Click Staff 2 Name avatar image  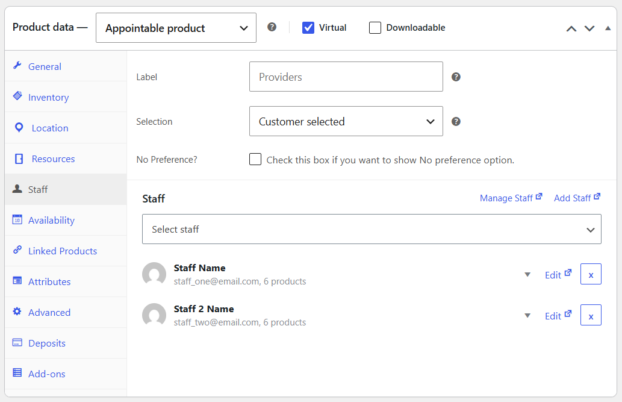tap(154, 315)
